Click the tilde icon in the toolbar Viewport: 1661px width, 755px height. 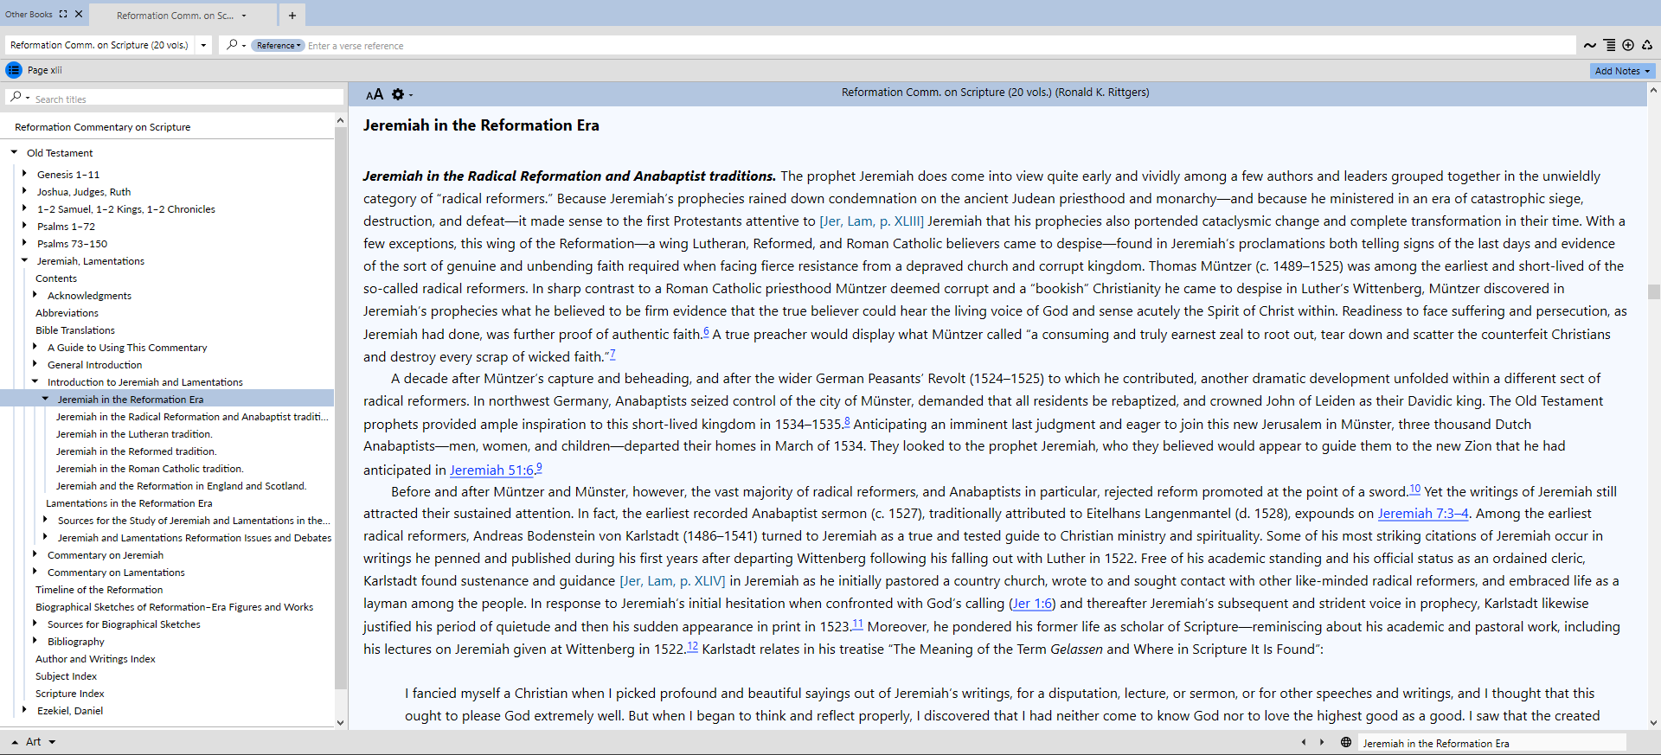pos(1590,45)
